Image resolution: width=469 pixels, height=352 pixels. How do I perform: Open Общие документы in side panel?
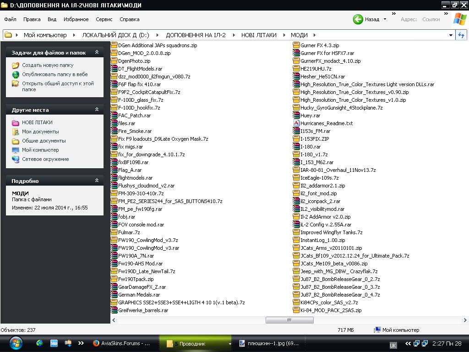(x=44, y=141)
